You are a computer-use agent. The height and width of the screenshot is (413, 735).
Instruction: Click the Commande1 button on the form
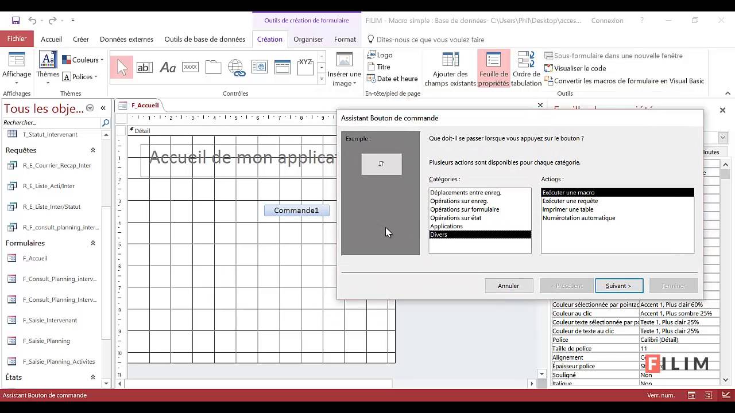[x=296, y=211]
